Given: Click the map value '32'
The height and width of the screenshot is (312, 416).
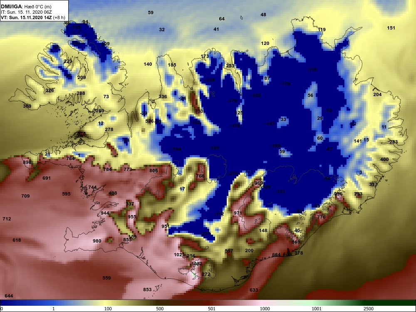Looking at the screenshot, I should (162, 30).
